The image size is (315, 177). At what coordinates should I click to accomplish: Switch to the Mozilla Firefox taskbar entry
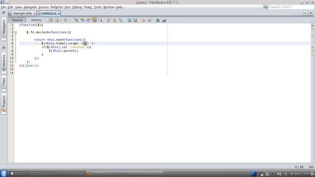coord(125,174)
